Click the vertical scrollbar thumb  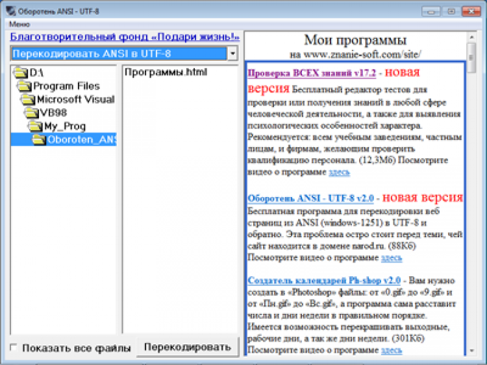(x=471, y=58)
